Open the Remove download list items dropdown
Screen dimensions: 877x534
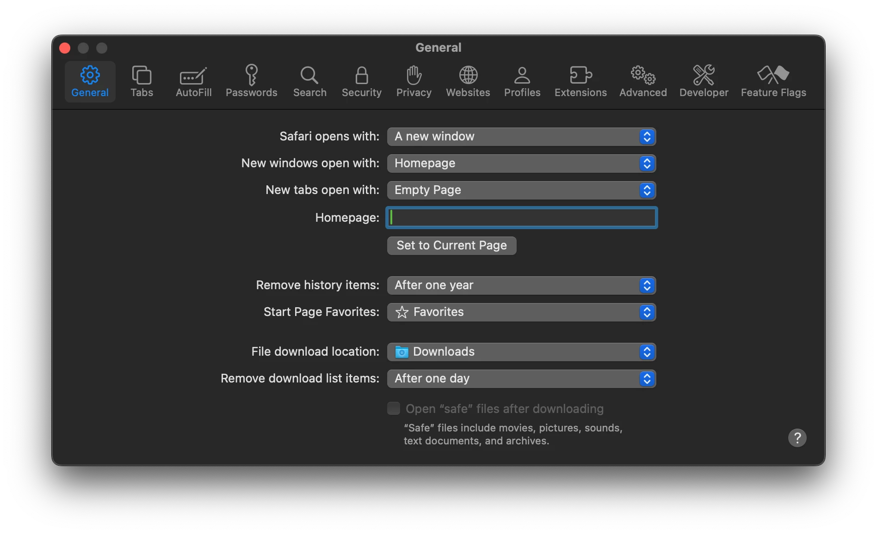click(521, 379)
